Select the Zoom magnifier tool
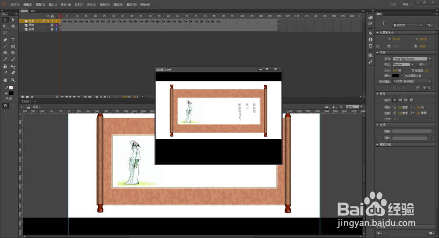The image size is (439, 238). (x=13, y=80)
